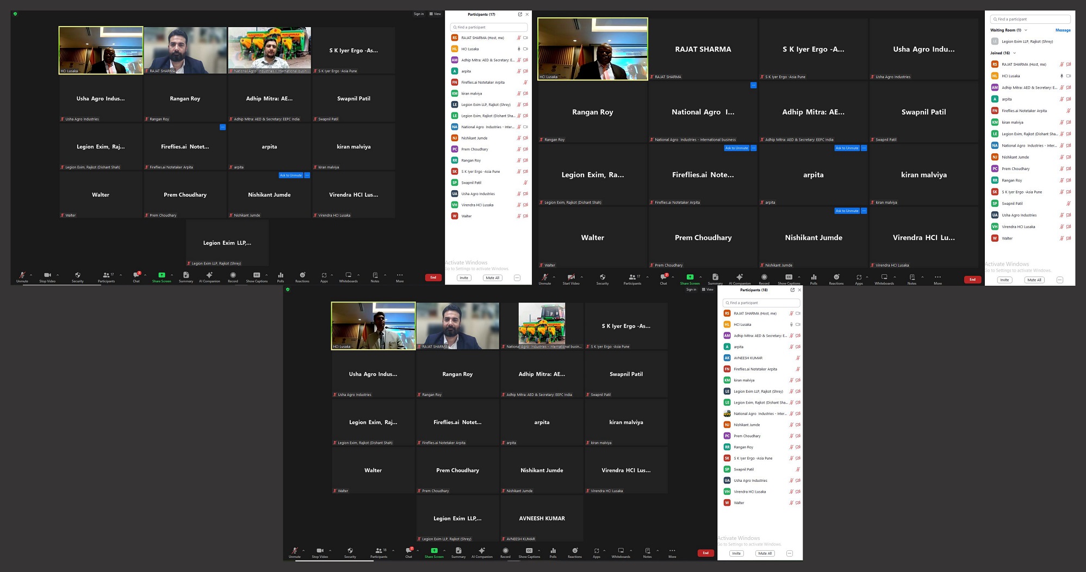
Task: Click Mute All in top-left Zoom window
Action: click(x=493, y=278)
